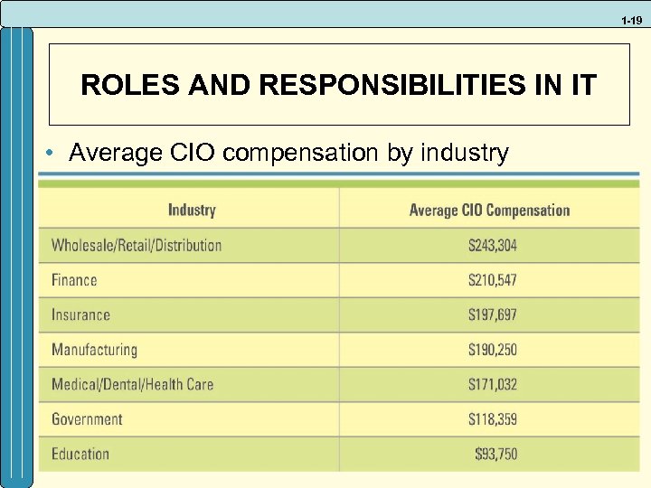Click the $190,250 compensation value
This screenshot has width=651, height=488.
click(493, 350)
